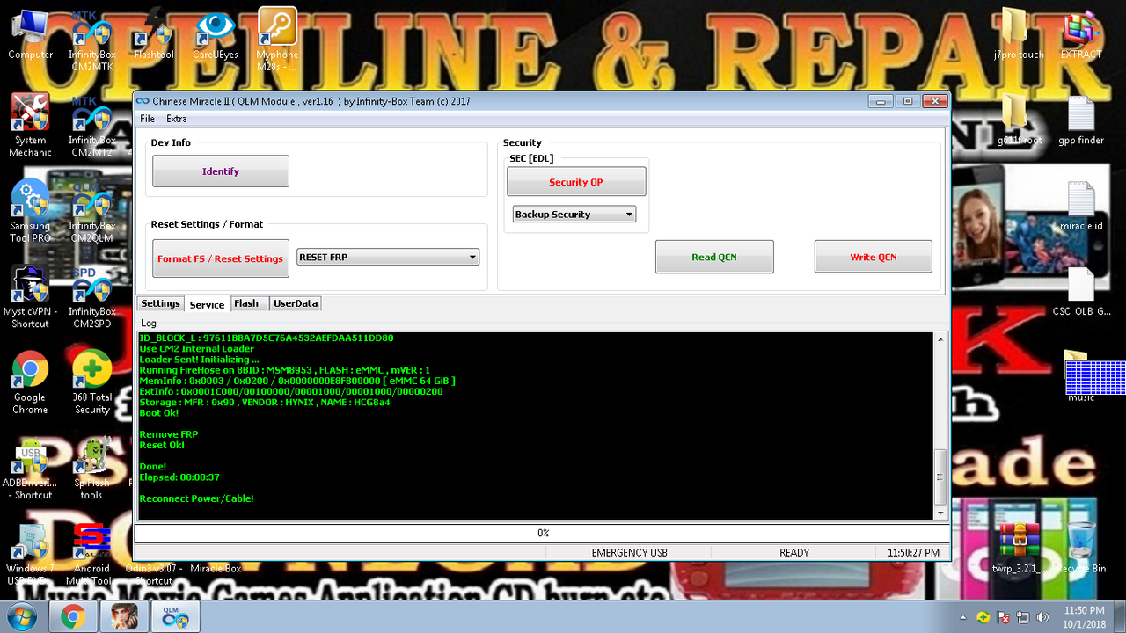Select CareUEyes desktop icon
The height and width of the screenshot is (633, 1126).
point(216,35)
